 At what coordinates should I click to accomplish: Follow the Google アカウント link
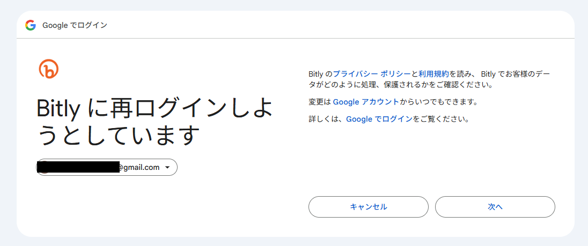click(366, 102)
